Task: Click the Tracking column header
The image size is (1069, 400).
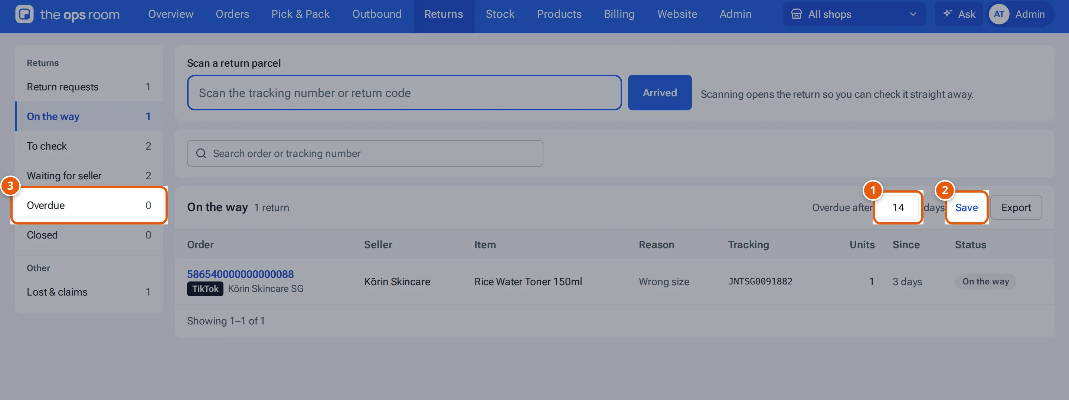Action: [x=748, y=245]
